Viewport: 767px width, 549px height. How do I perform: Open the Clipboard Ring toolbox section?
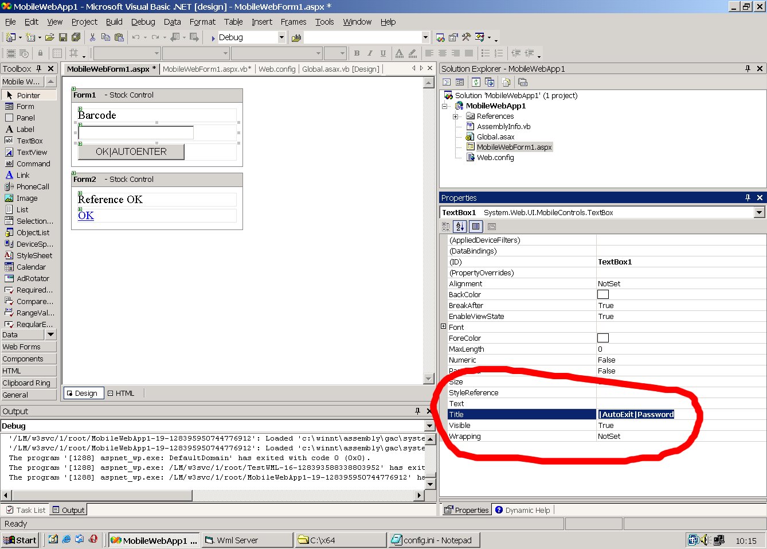(29, 383)
